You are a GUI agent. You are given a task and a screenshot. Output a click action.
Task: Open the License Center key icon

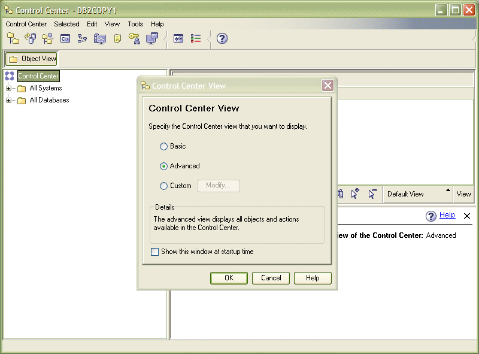pos(134,38)
